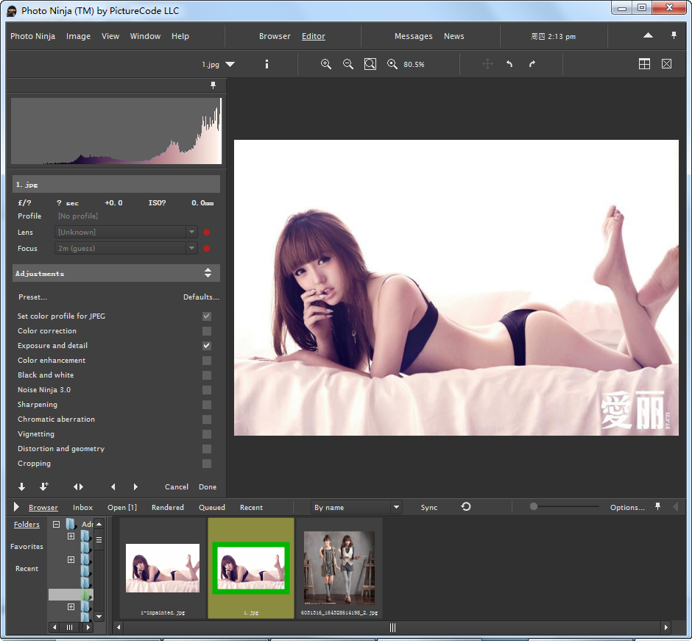Click the Preset... button
The image size is (692, 641).
pyautogui.click(x=32, y=297)
